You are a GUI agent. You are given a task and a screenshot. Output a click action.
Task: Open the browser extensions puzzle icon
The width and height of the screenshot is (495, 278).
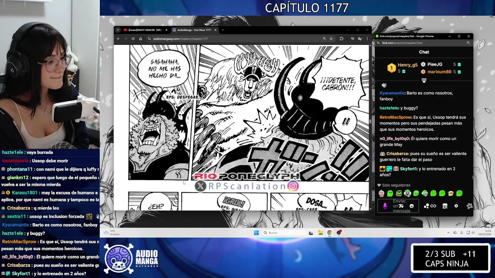click(x=341, y=39)
